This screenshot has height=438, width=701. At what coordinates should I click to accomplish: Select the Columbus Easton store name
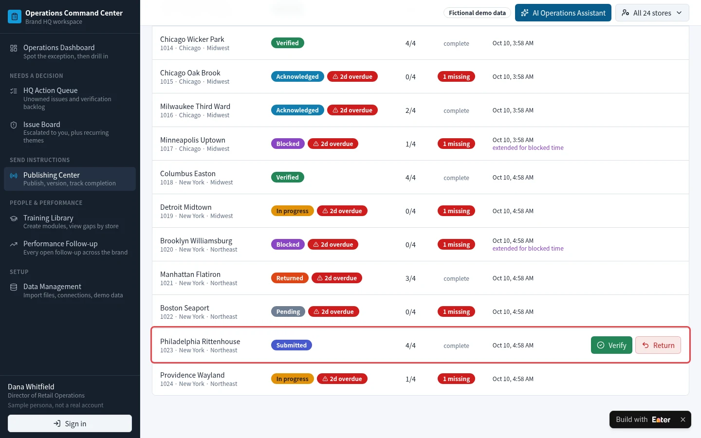pyautogui.click(x=188, y=174)
